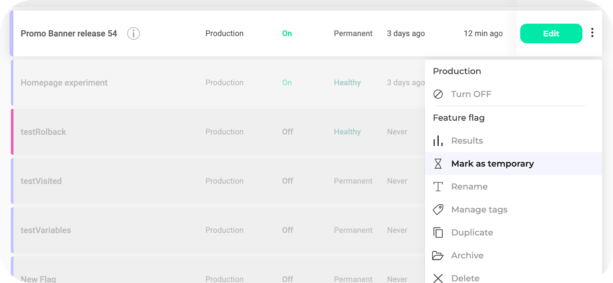Screen dimensions: 613x283
Task: Click the Delete X icon
Action: [438, 278]
